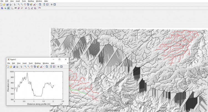Open brush dropdown arrow in Figure 2 toolbar
The height and width of the screenshot is (112, 208).
tap(44, 67)
